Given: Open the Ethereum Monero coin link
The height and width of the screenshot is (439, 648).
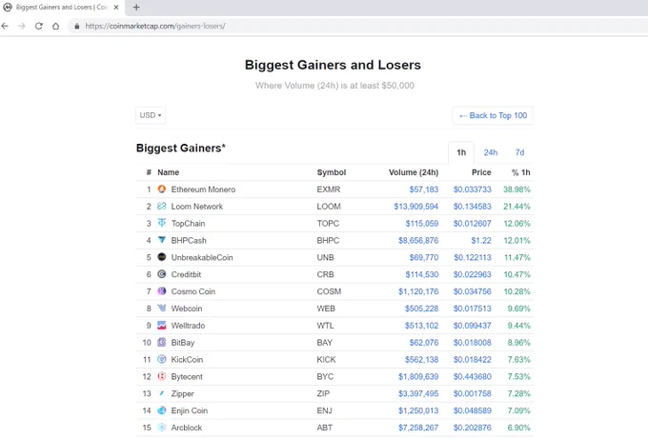Looking at the screenshot, I should point(203,190).
